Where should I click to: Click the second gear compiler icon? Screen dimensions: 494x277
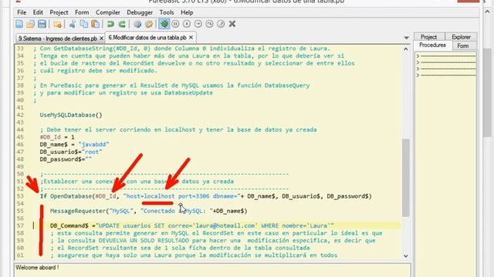149,24
